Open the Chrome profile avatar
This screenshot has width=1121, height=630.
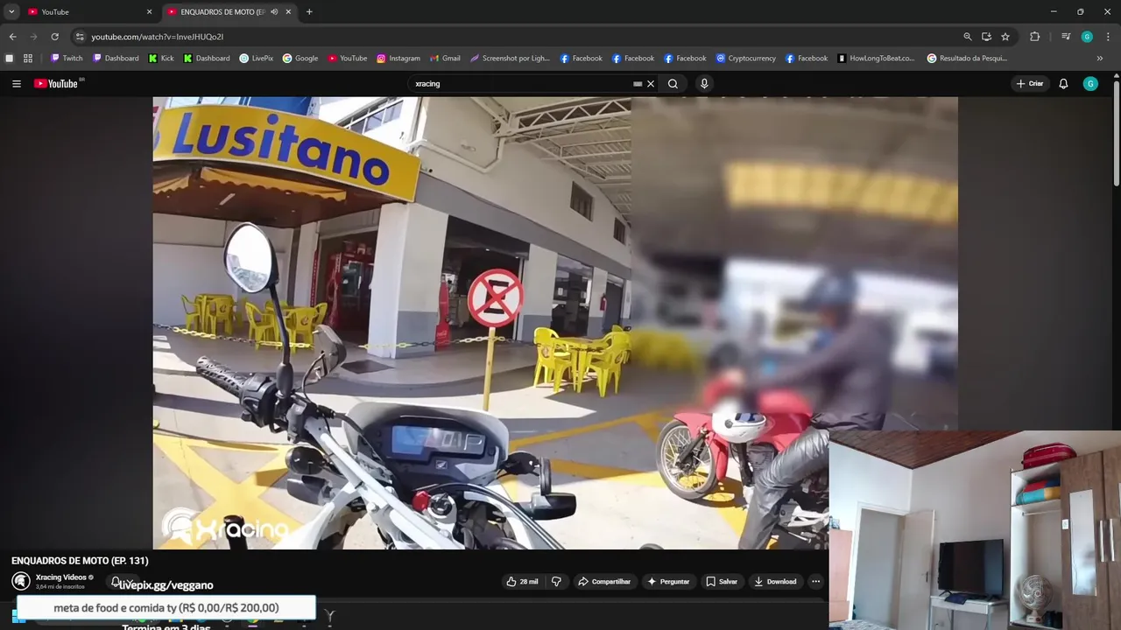coord(1087,37)
